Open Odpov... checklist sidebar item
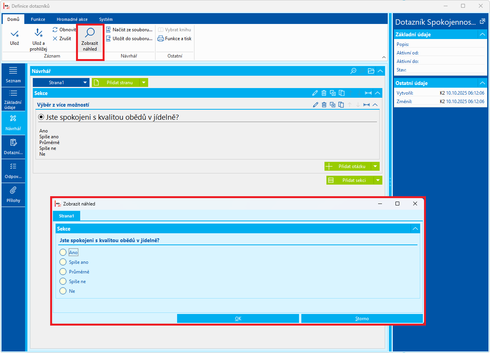 [13, 171]
